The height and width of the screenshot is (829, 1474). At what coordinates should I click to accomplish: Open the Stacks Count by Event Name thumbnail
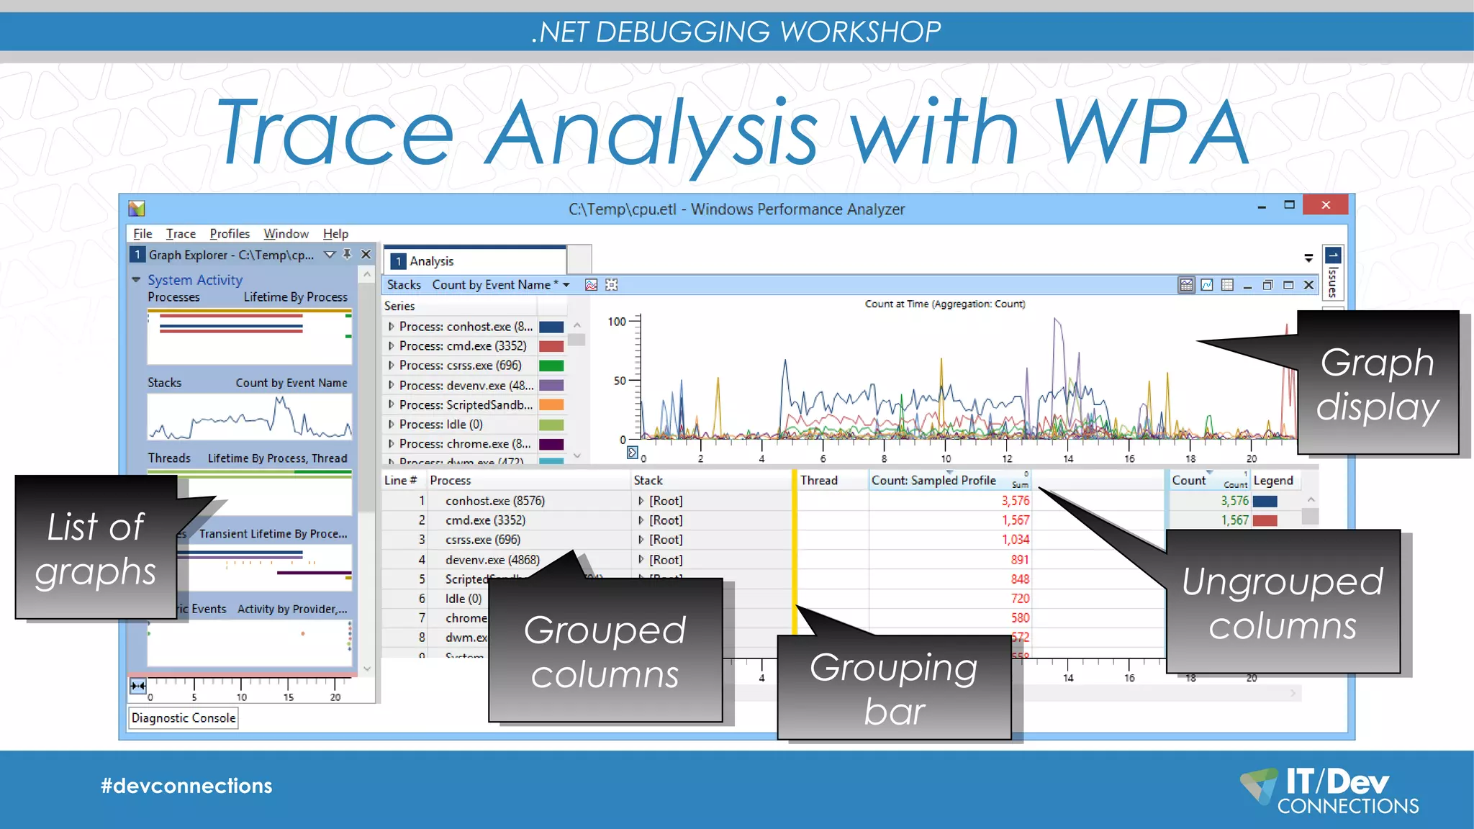click(250, 416)
